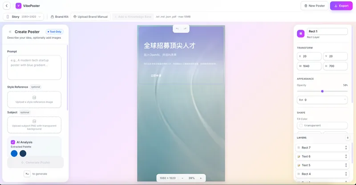Screen dimensions: 356x185
Task: Click Upload Brand Manual
Action: 90,16
